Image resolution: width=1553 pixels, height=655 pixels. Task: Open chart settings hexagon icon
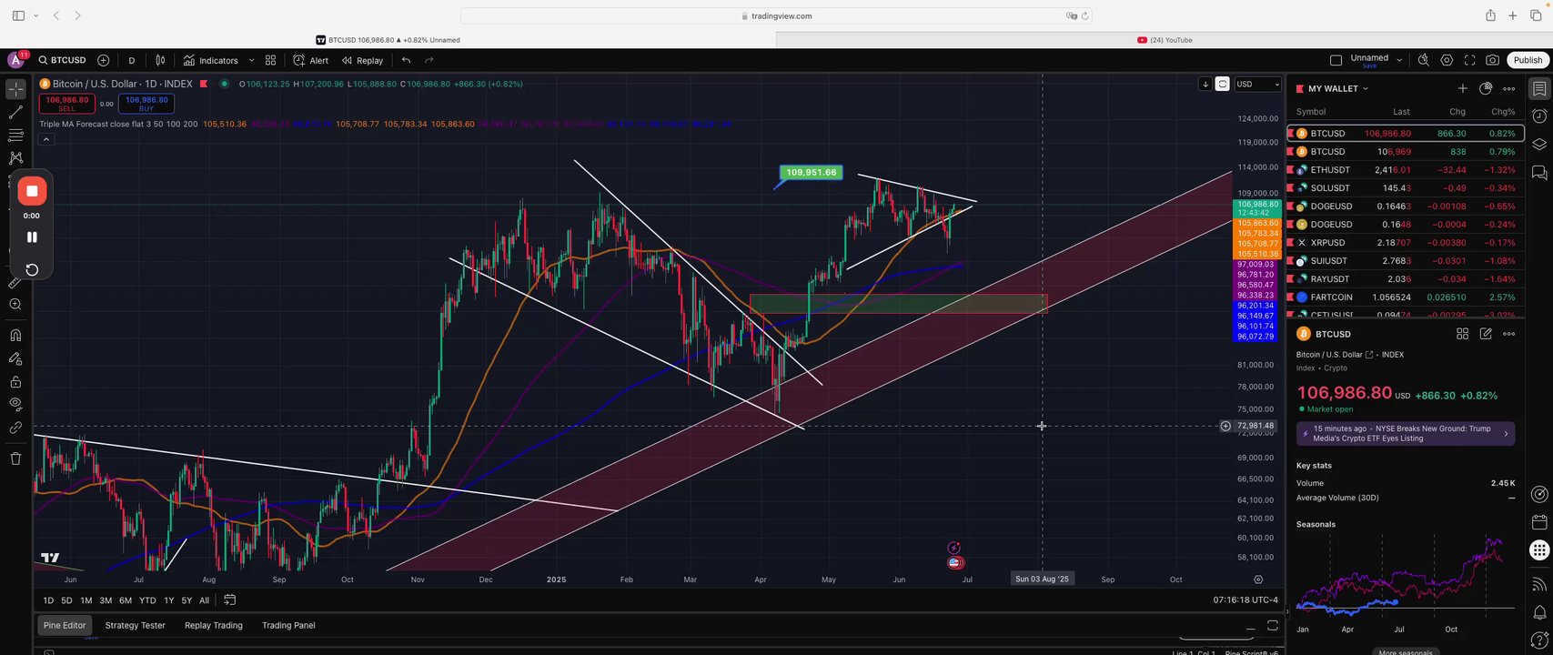pyautogui.click(x=1447, y=60)
